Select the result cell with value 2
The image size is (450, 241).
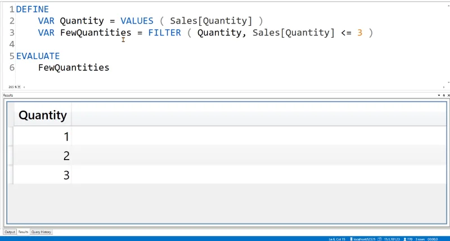click(x=43, y=156)
